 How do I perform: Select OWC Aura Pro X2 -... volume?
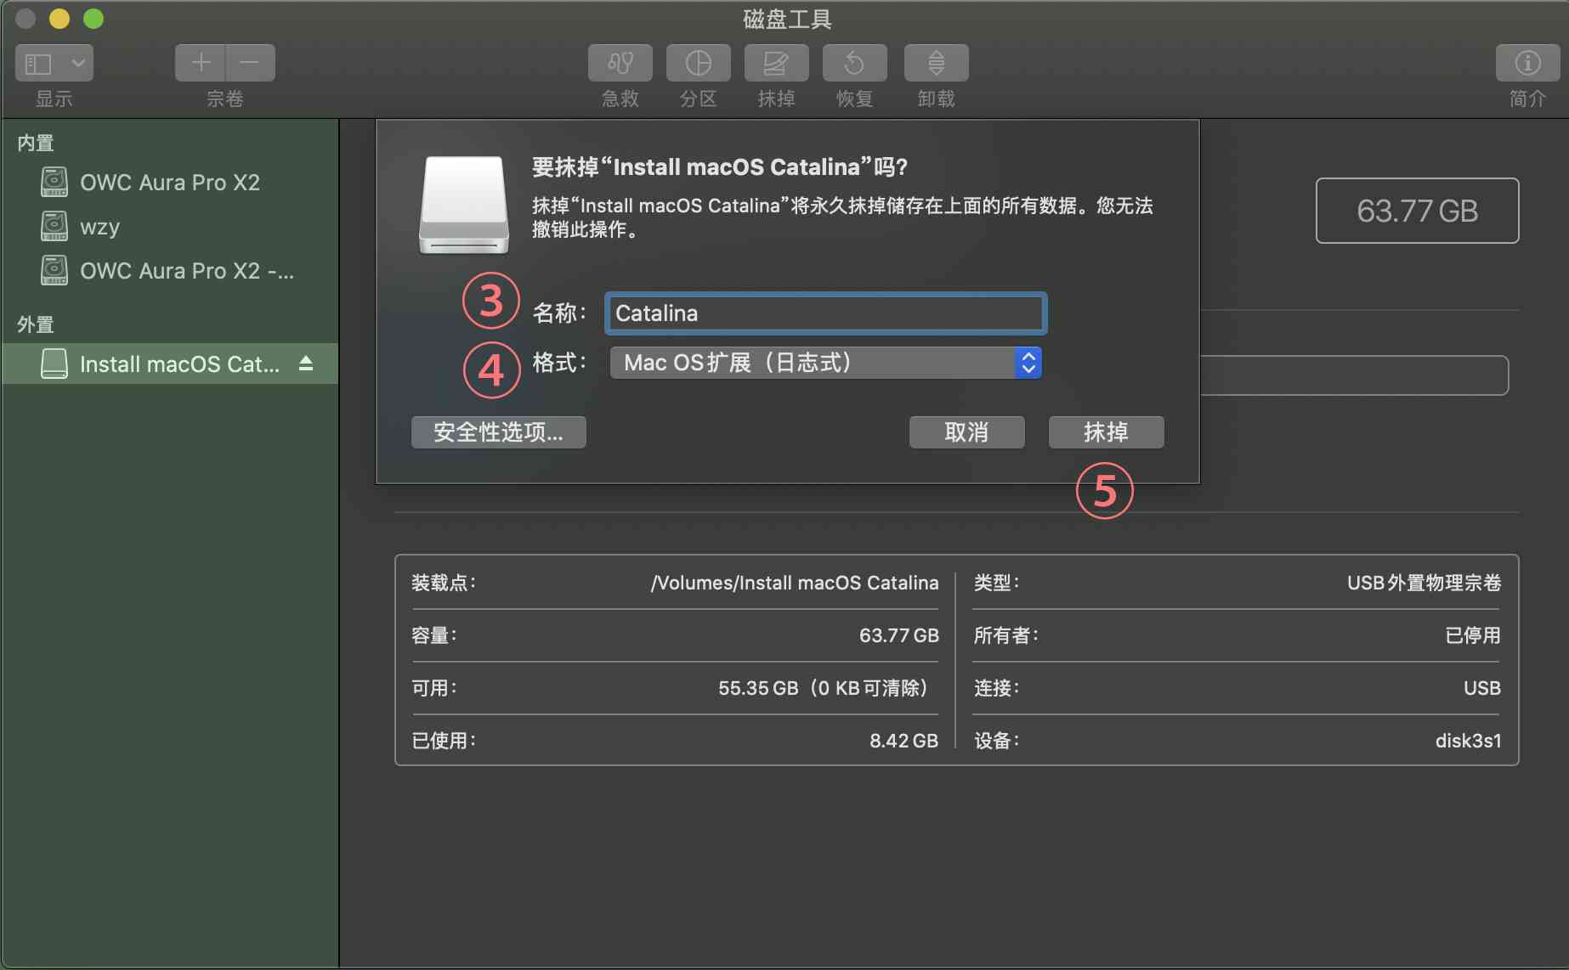coord(170,271)
